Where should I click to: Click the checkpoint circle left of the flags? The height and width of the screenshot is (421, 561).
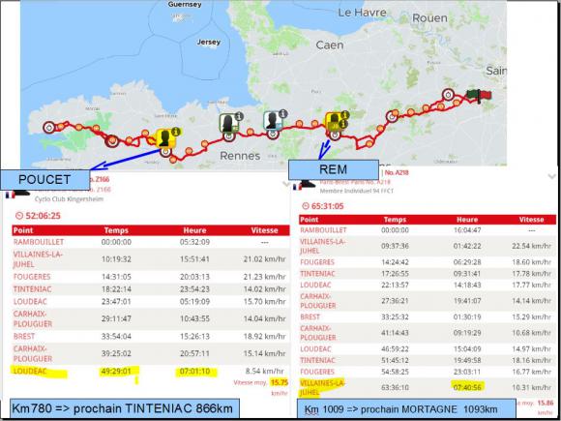click(x=448, y=95)
